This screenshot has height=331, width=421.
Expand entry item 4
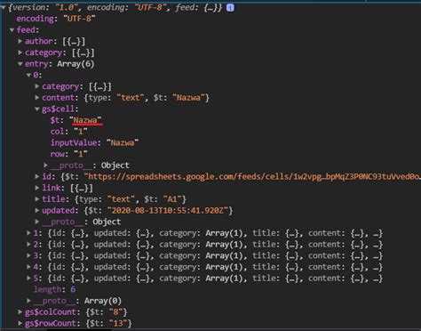click(28, 267)
